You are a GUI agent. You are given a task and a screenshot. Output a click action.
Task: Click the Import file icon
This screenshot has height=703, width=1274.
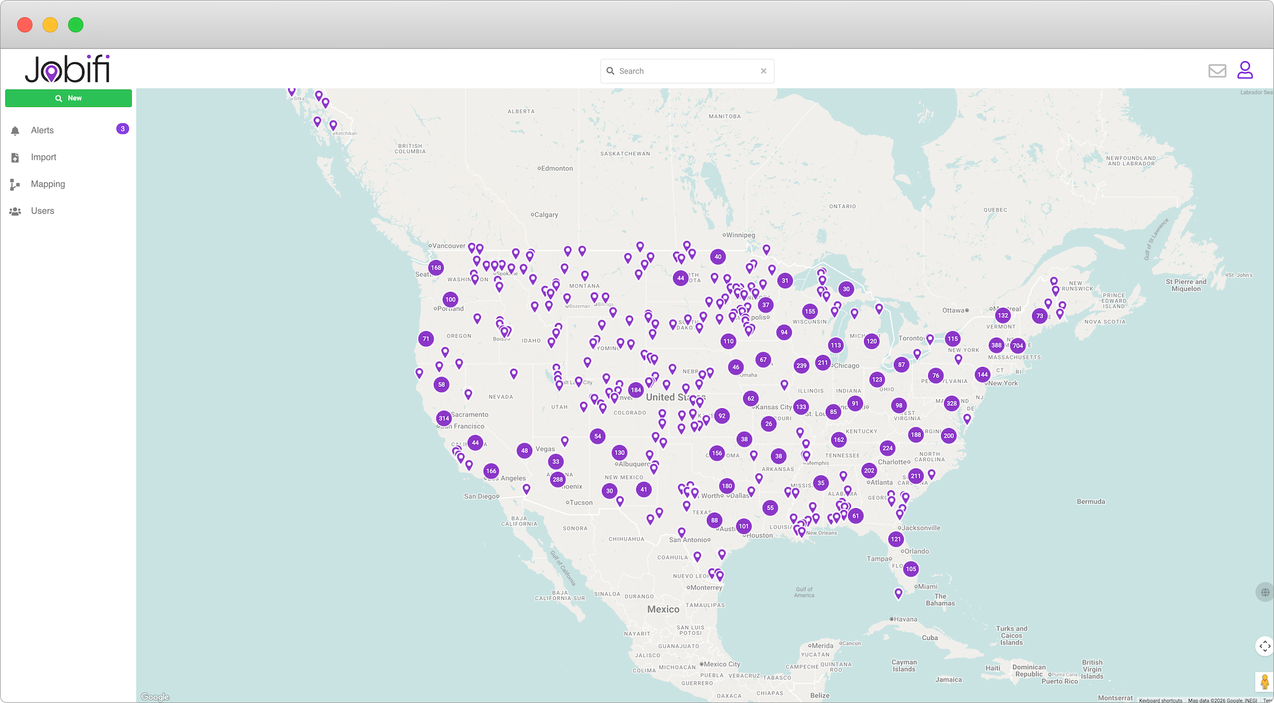(15, 157)
